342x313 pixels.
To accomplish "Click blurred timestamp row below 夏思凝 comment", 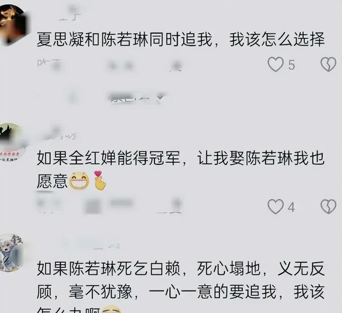I will coord(109,65).
